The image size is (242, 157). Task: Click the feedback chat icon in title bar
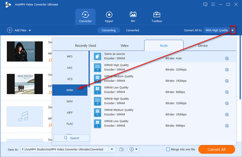205,4
